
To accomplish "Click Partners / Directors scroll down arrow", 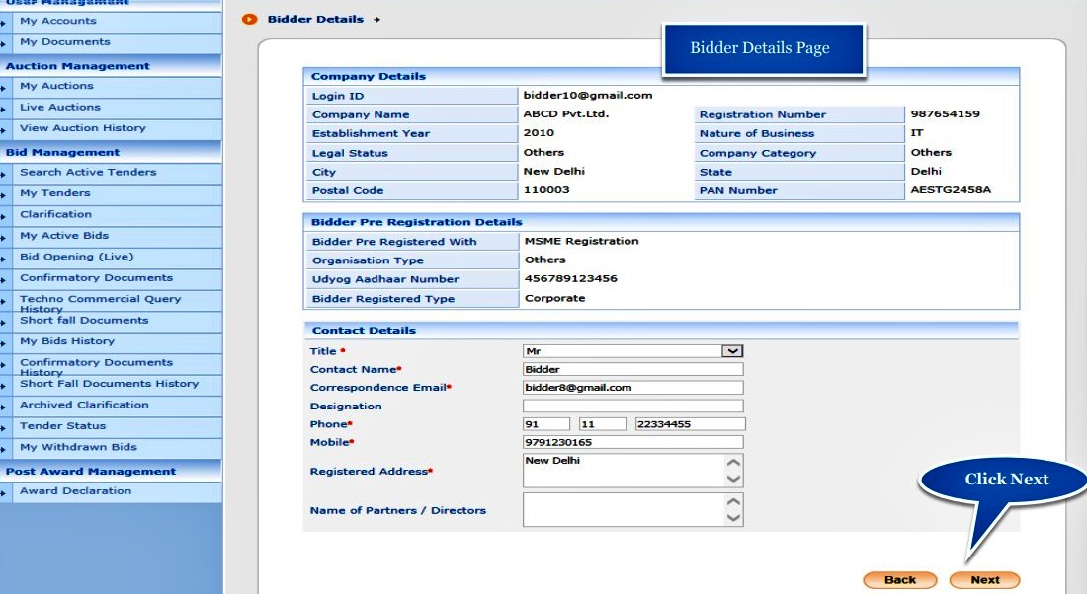I will [733, 518].
